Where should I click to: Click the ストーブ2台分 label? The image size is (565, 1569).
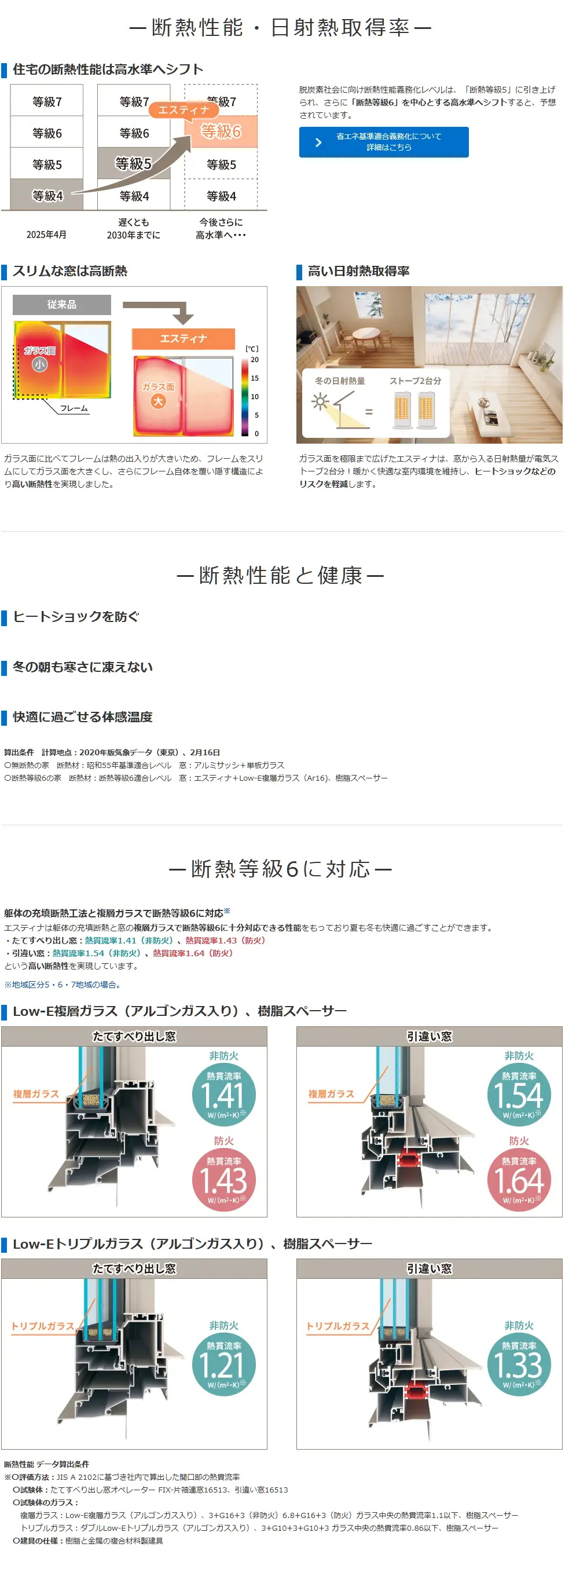click(x=415, y=381)
